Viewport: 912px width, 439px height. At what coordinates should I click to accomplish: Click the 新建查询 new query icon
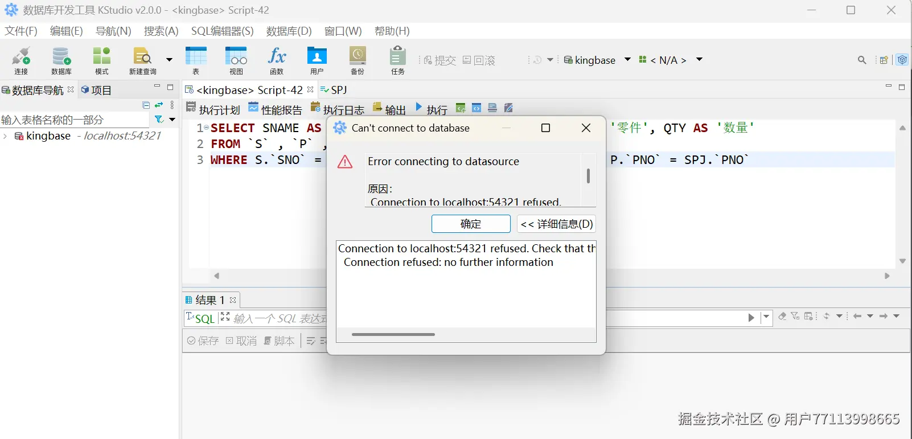point(142,60)
